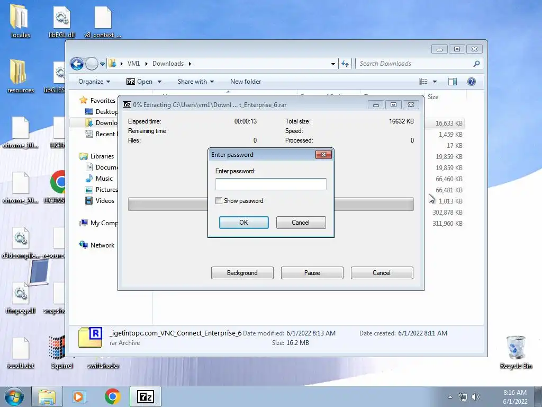This screenshot has width=542, height=407.
Task: Click Explorer forward navigation arrow
Action: tap(92, 64)
